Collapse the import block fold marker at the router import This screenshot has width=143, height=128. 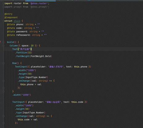tap(3, 3)
